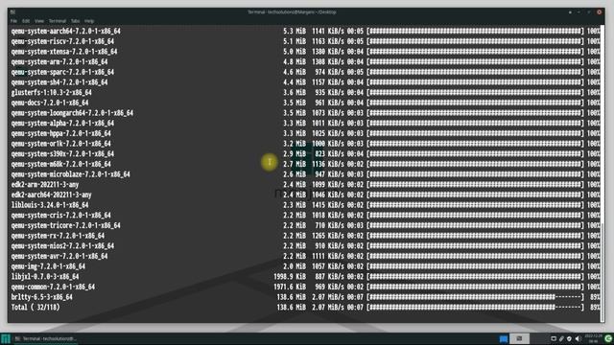Open the Manjaro application menu icon

[6, 338]
